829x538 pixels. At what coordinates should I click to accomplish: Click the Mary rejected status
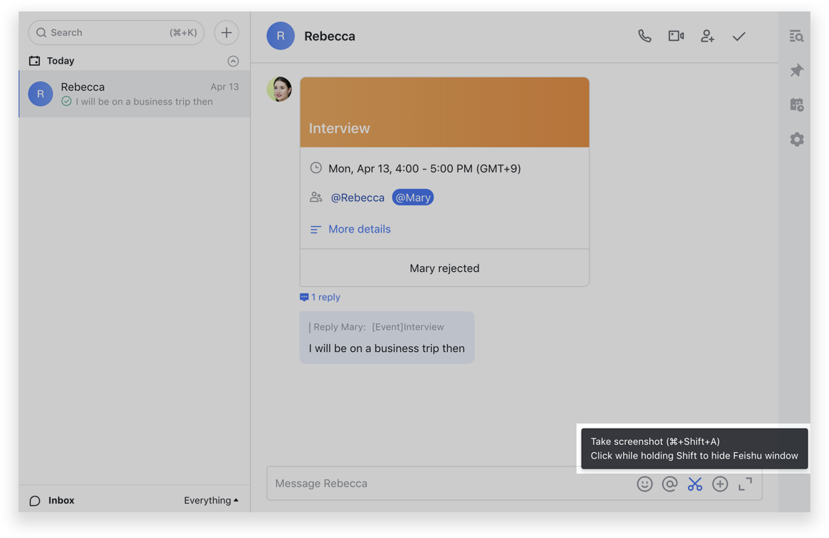(x=445, y=268)
